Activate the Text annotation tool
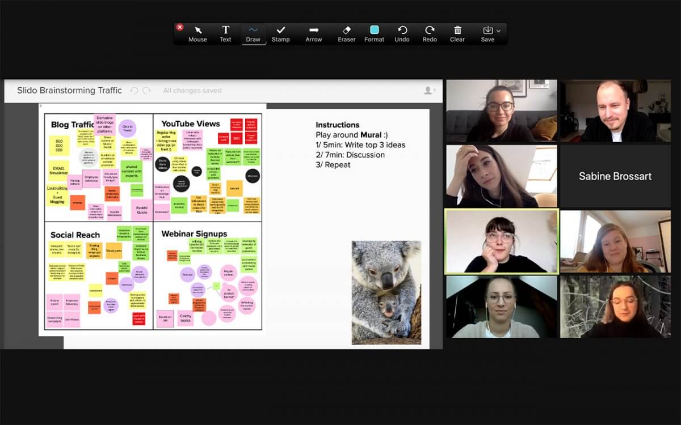Image resolution: width=681 pixels, height=425 pixels. click(x=226, y=32)
